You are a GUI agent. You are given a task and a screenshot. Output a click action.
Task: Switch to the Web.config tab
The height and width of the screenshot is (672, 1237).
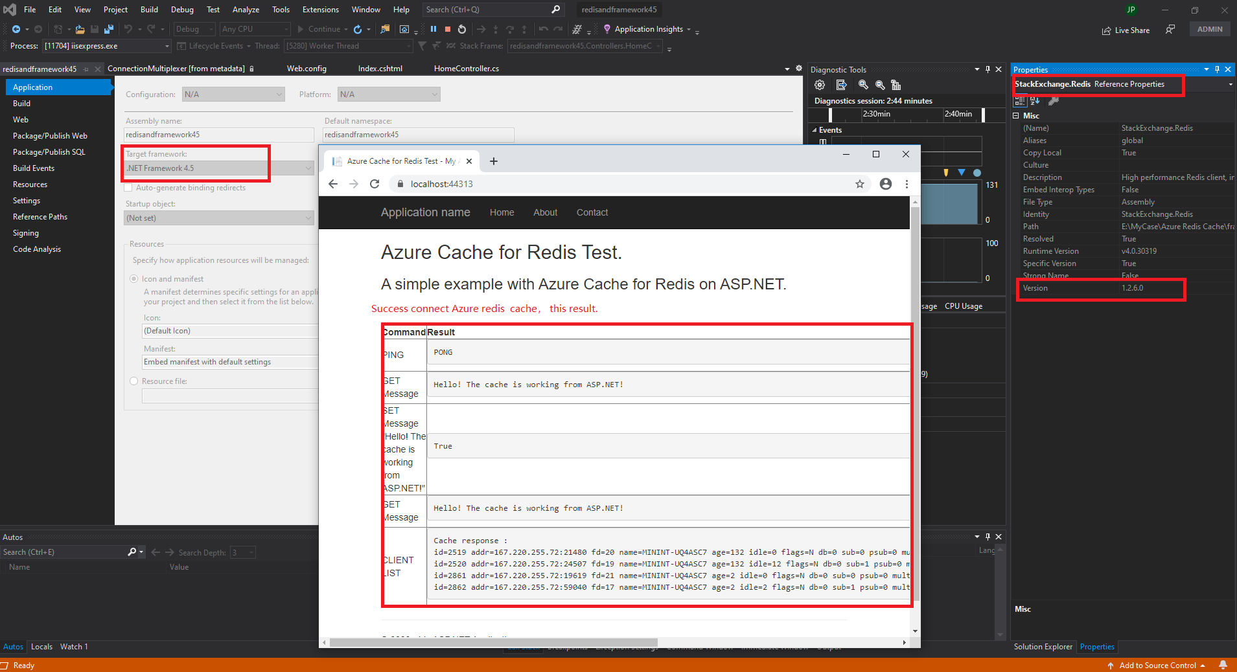point(306,69)
